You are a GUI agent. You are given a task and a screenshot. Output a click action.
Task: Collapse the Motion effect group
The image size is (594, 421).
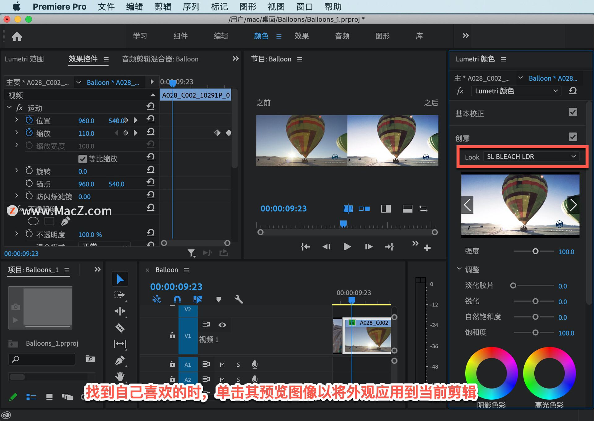pyautogui.click(x=9, y=107)
